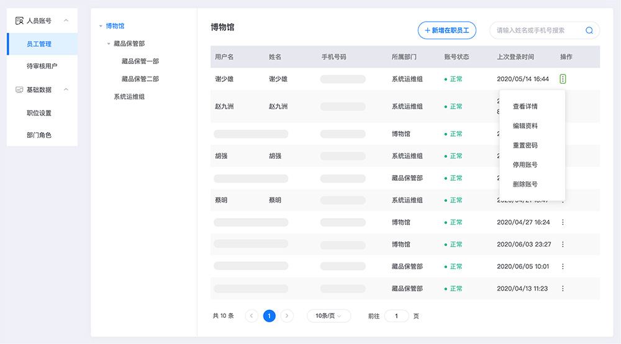Viewport: 621px width, 344px height.
Task: Open 员工管理 in the sidebar
Action: pyautogui.click(x=42, y=44)
